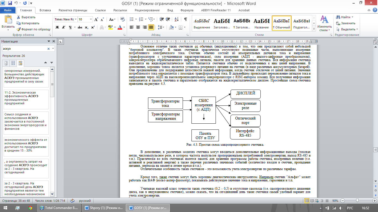Open spell check status icon in status bar
Screen dimensions: 378x212
73,201
